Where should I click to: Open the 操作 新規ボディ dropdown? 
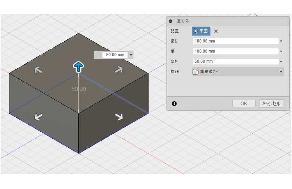click(x=238, y=71)
